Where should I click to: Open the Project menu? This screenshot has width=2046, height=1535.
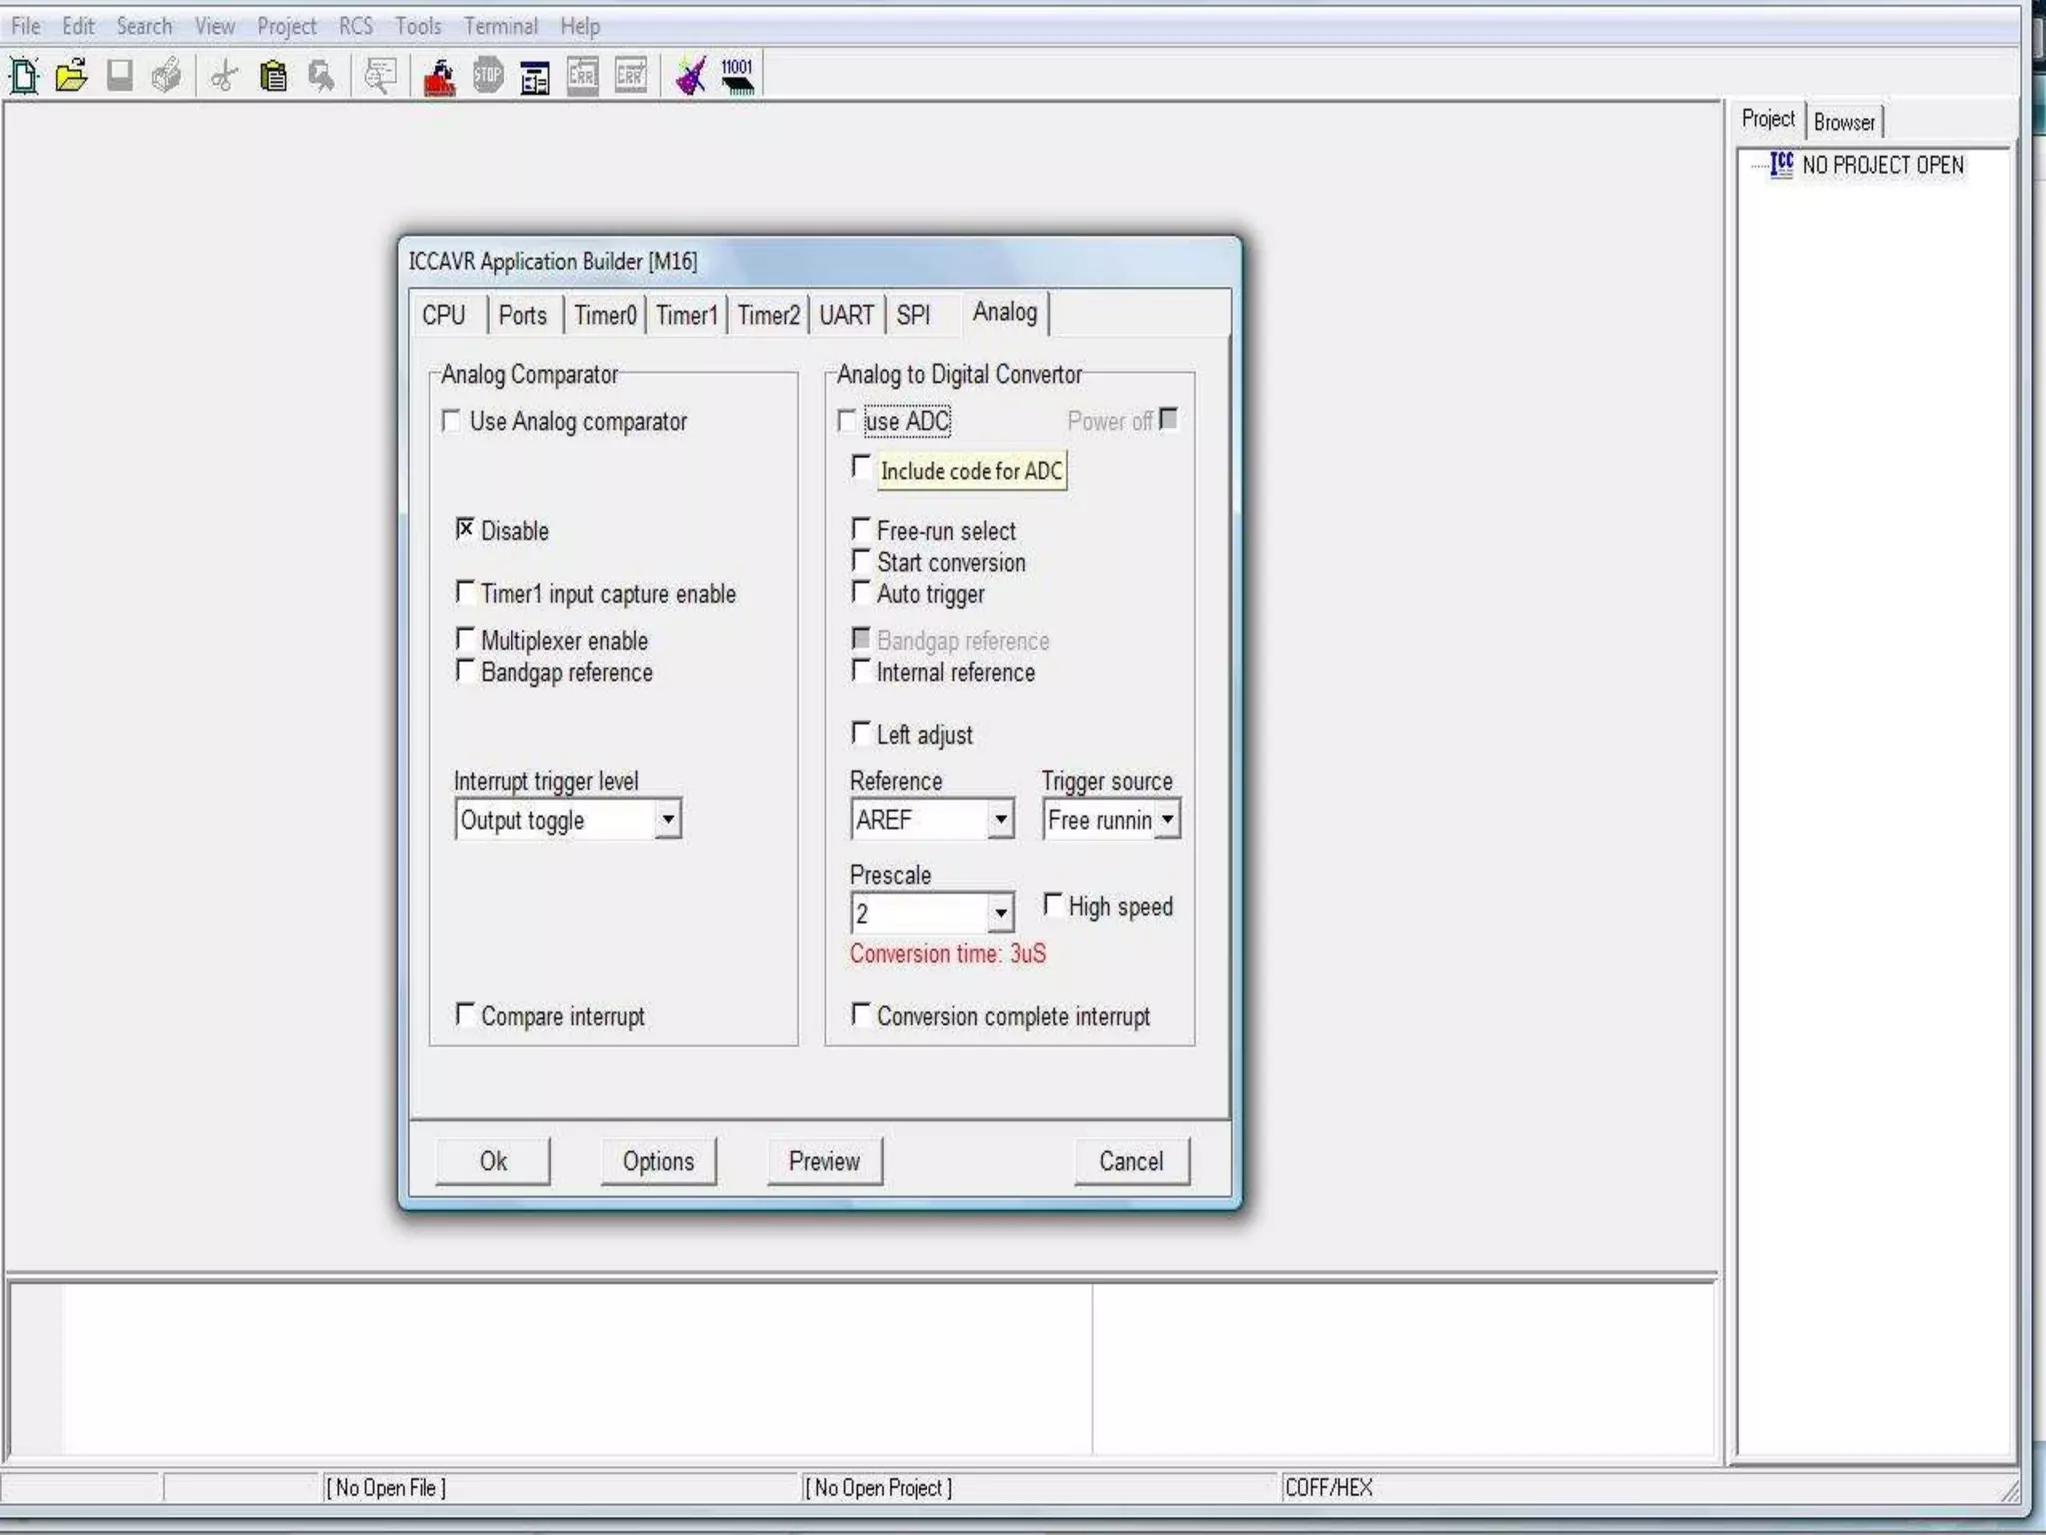(287, 26)
